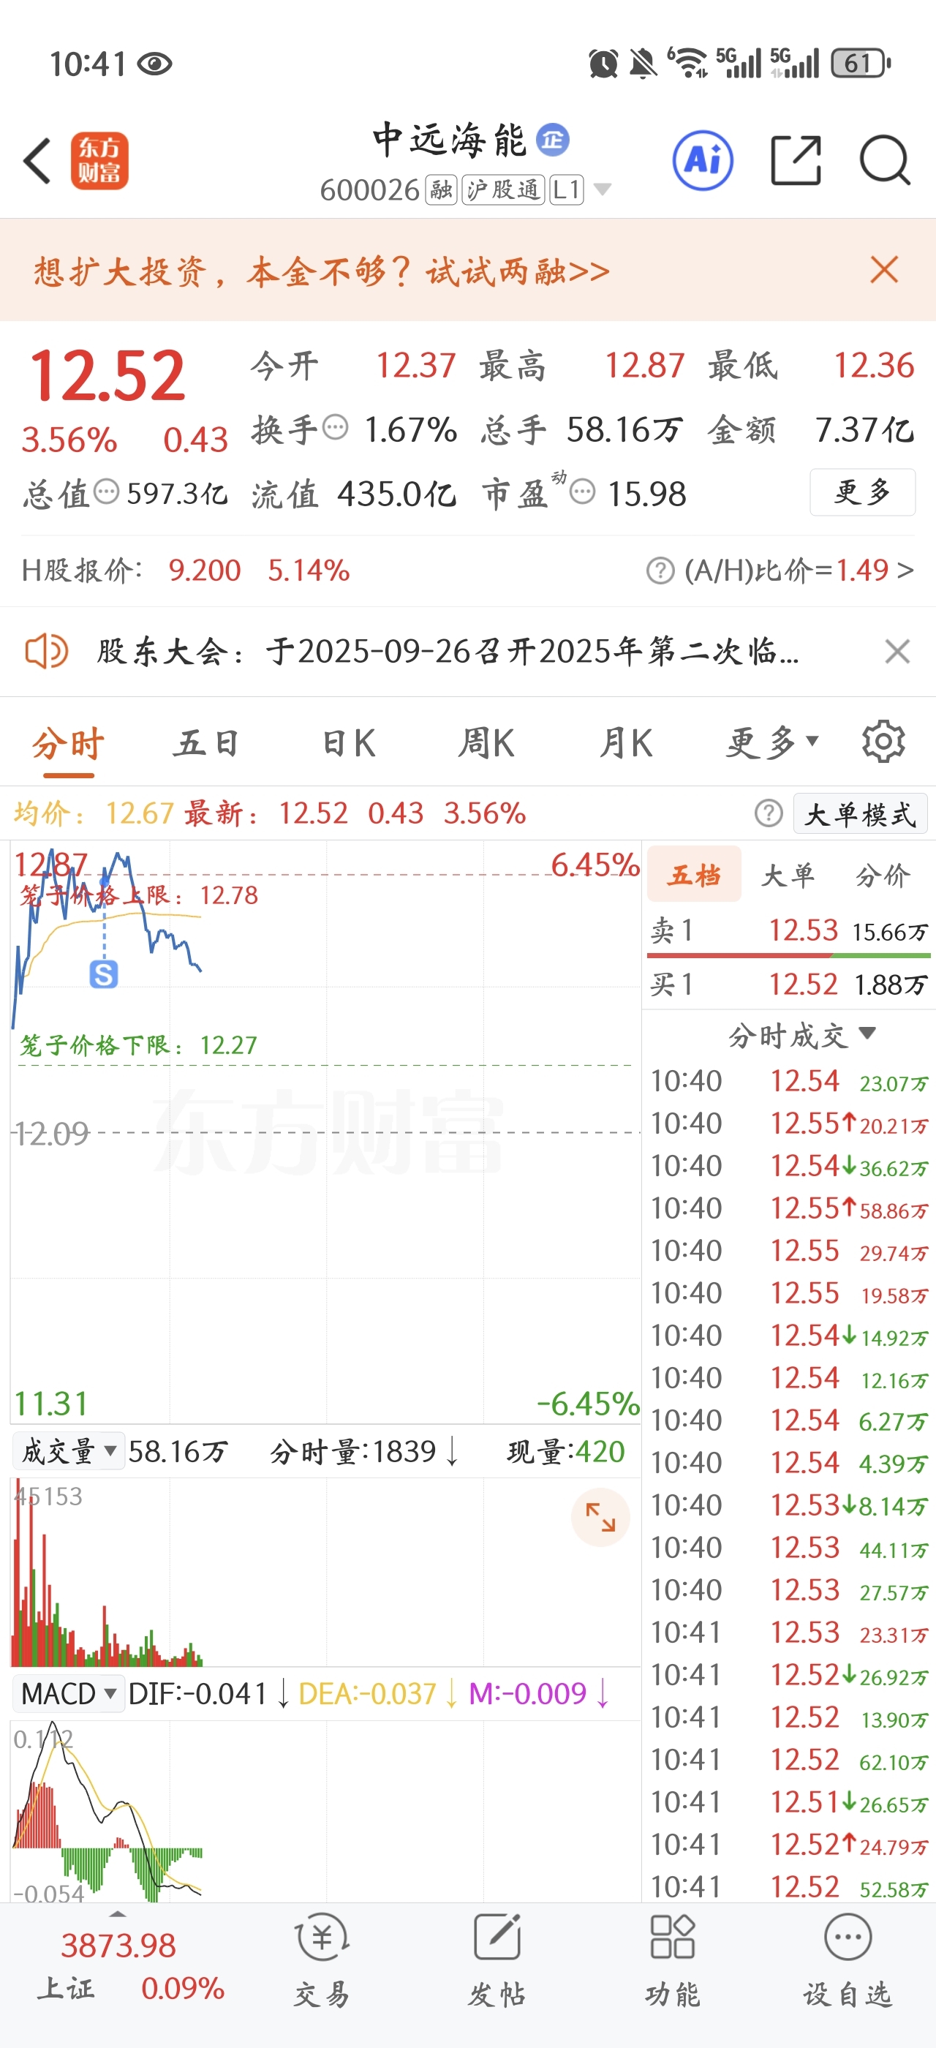Screen dimensions: 936x2048
Task: Close the 两融 promotion banner
Action: coord(883,269)
